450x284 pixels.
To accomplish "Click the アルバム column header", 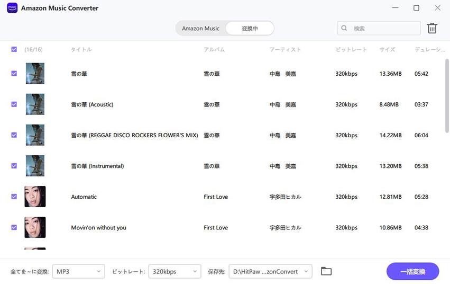I will (214, 49).
